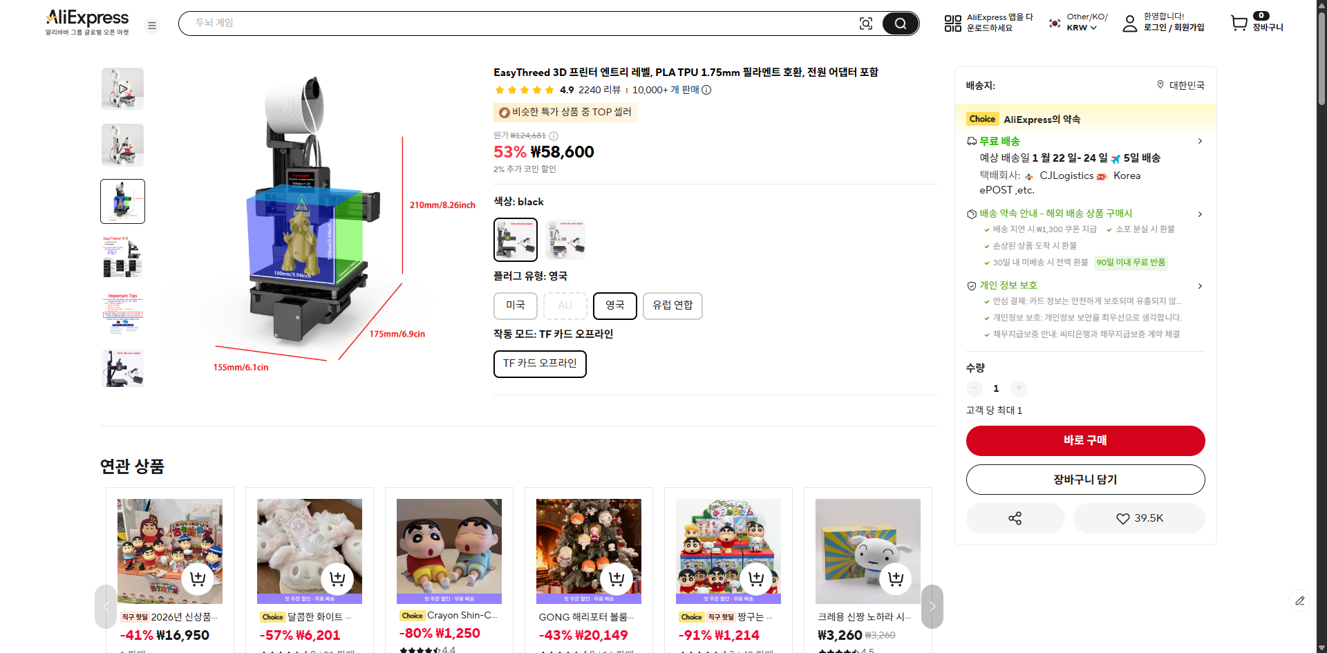
Task: Click the share icon button
Action: pos(1015,518)
